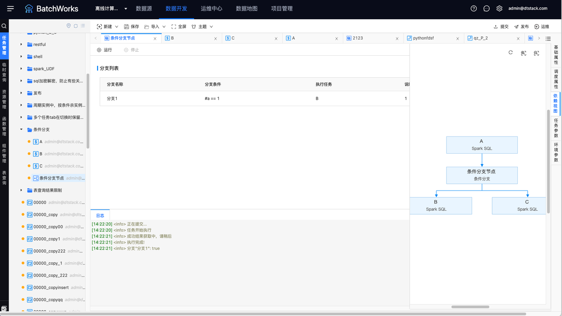Viewport: 562px width, 316px height.
Task: Go to 数据源 in top navigation
Action: coord(144,8)
